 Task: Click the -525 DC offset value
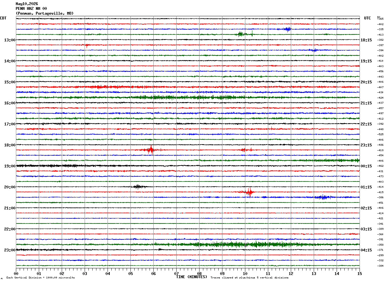pos(380,135)
